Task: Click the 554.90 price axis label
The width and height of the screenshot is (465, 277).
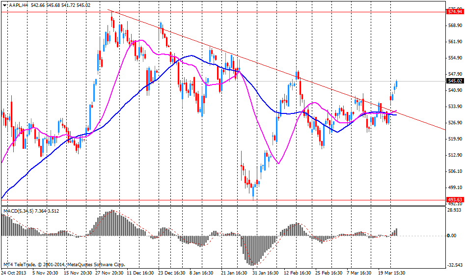Action: coord(455,58)
